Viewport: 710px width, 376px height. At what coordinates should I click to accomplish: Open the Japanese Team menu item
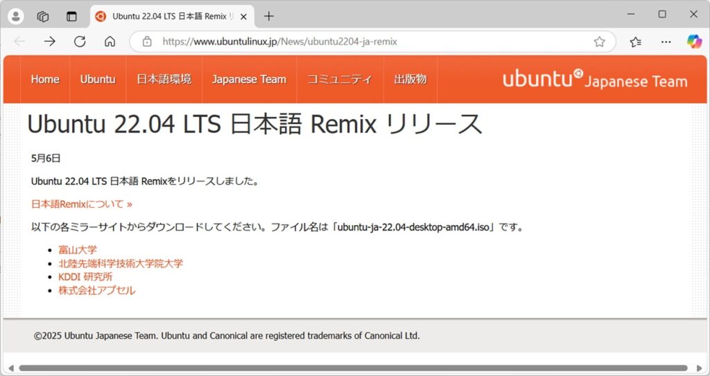pyautogui.click(x=249, y=79)
